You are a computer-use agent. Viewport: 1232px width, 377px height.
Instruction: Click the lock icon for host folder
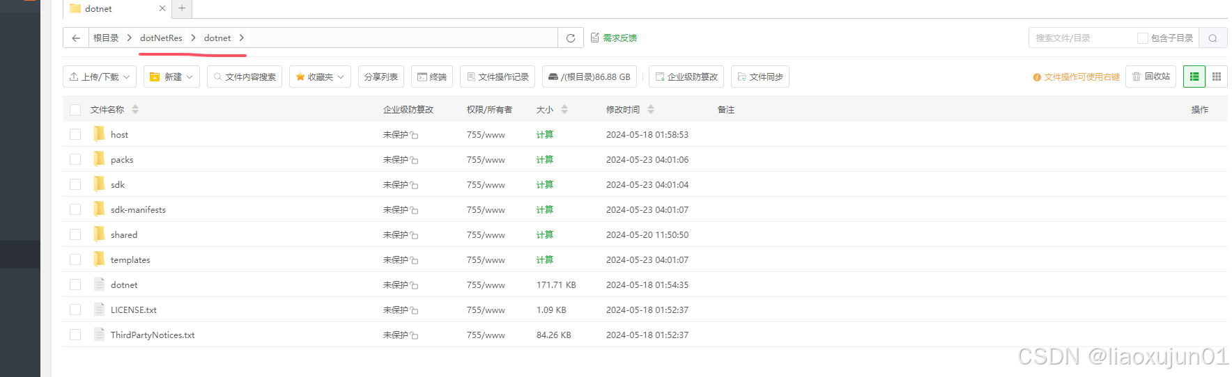pyautogui.click(x=415, y=135)
